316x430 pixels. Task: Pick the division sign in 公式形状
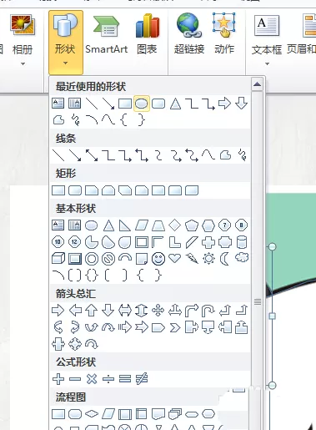click(x=108, y=379)
